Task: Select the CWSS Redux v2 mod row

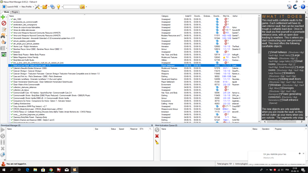Action: (x=125, y=112)
